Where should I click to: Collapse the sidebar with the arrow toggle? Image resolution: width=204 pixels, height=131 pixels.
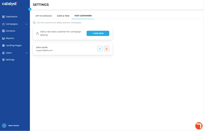click(x=30, y=9)
